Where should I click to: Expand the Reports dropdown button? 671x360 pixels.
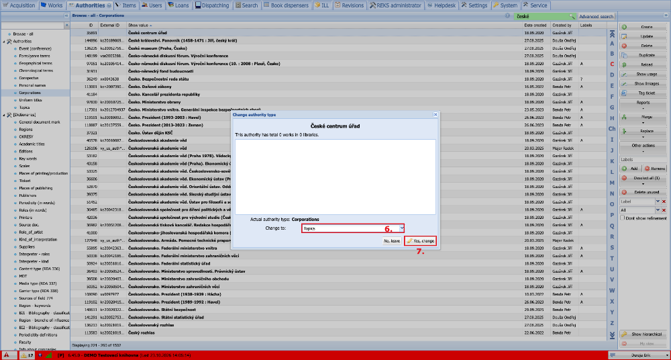pyautogui.click(x=643, y=105)
